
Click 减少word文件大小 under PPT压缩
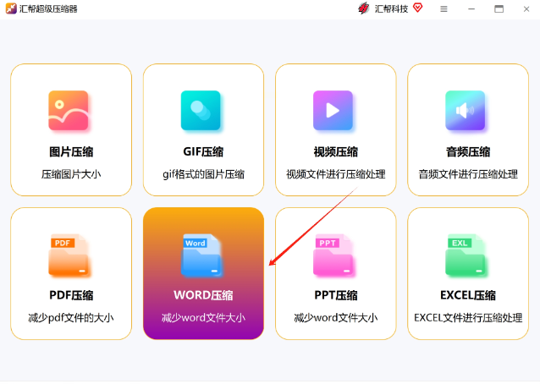336,318
